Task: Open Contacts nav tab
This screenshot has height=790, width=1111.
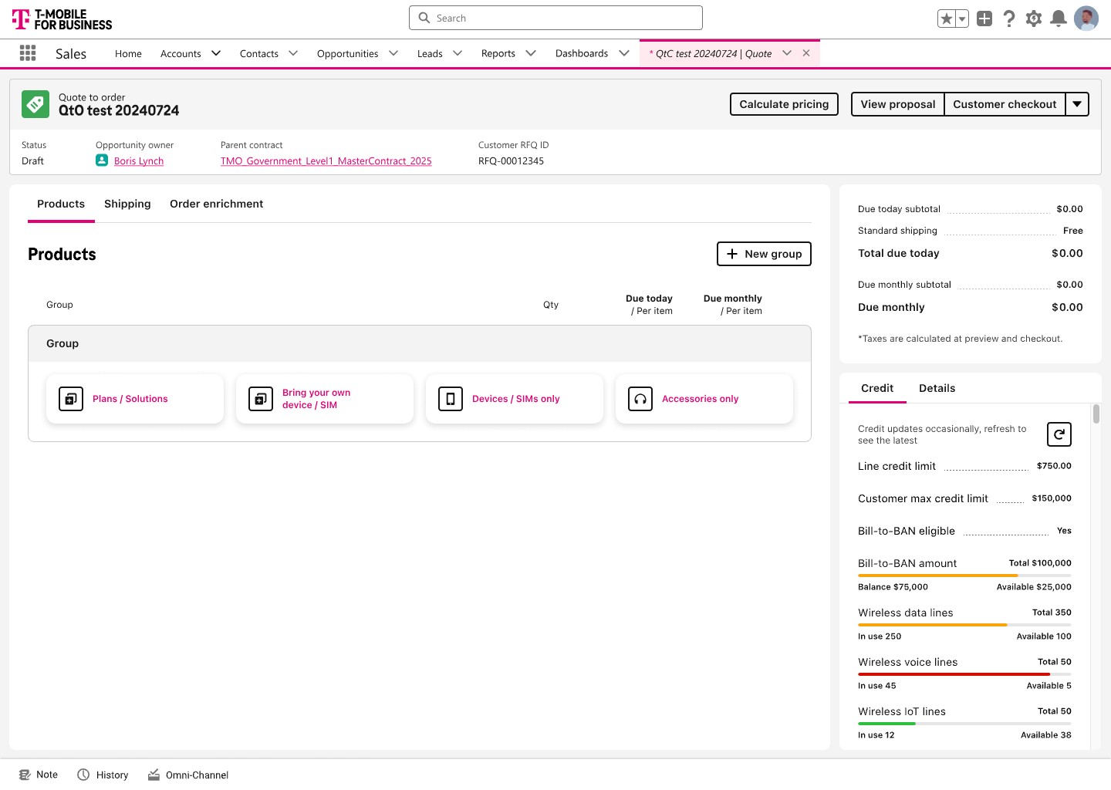Action: (259, 53)
